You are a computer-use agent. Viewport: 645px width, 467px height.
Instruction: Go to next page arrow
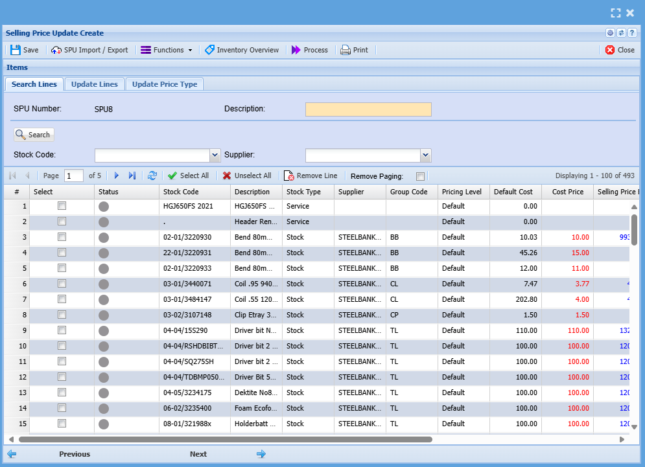117,176
